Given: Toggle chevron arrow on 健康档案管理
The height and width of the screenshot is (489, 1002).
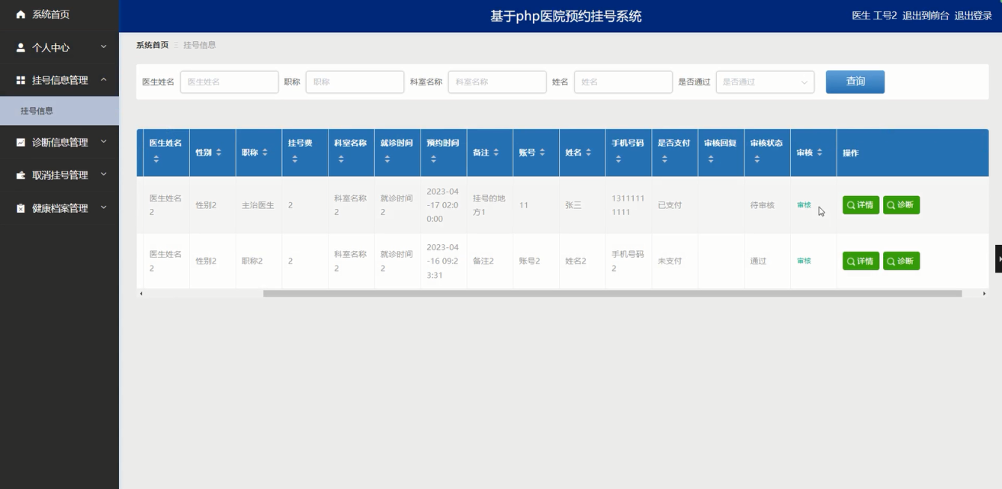Looking at the screenshot, I should coord(103,207).
